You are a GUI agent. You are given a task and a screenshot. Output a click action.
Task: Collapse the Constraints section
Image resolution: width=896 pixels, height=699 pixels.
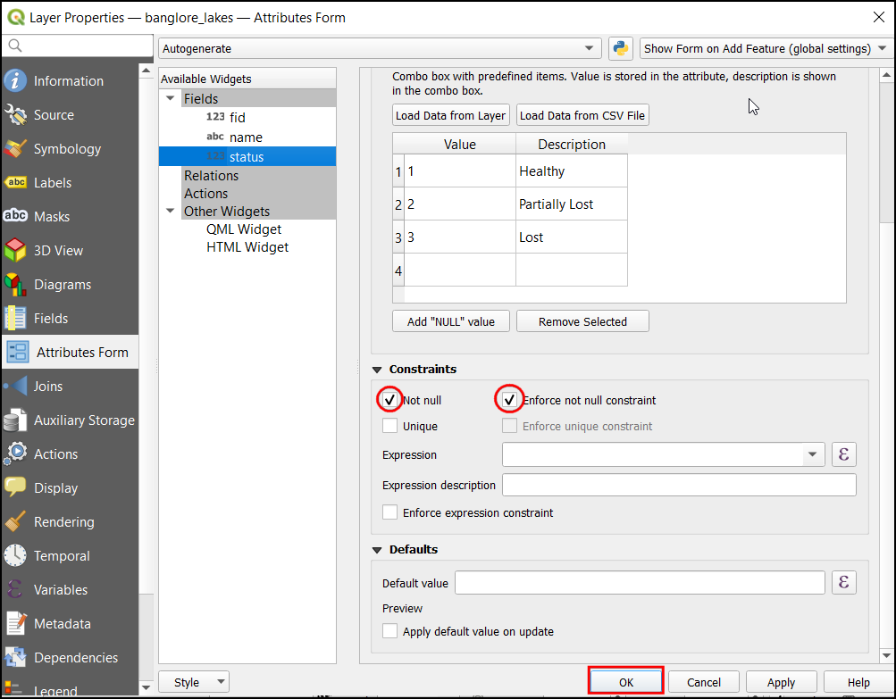[x=377, y=370]
